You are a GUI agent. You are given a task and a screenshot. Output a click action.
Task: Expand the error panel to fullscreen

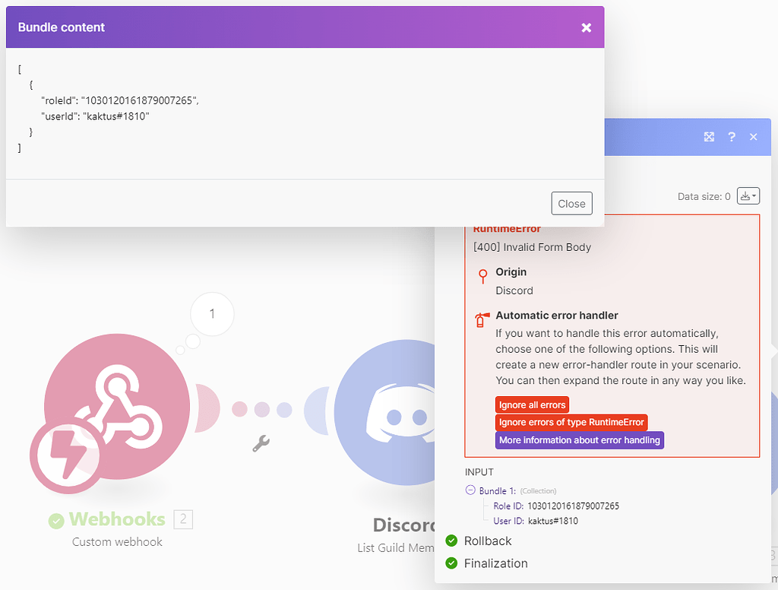(x=709, y=137)
